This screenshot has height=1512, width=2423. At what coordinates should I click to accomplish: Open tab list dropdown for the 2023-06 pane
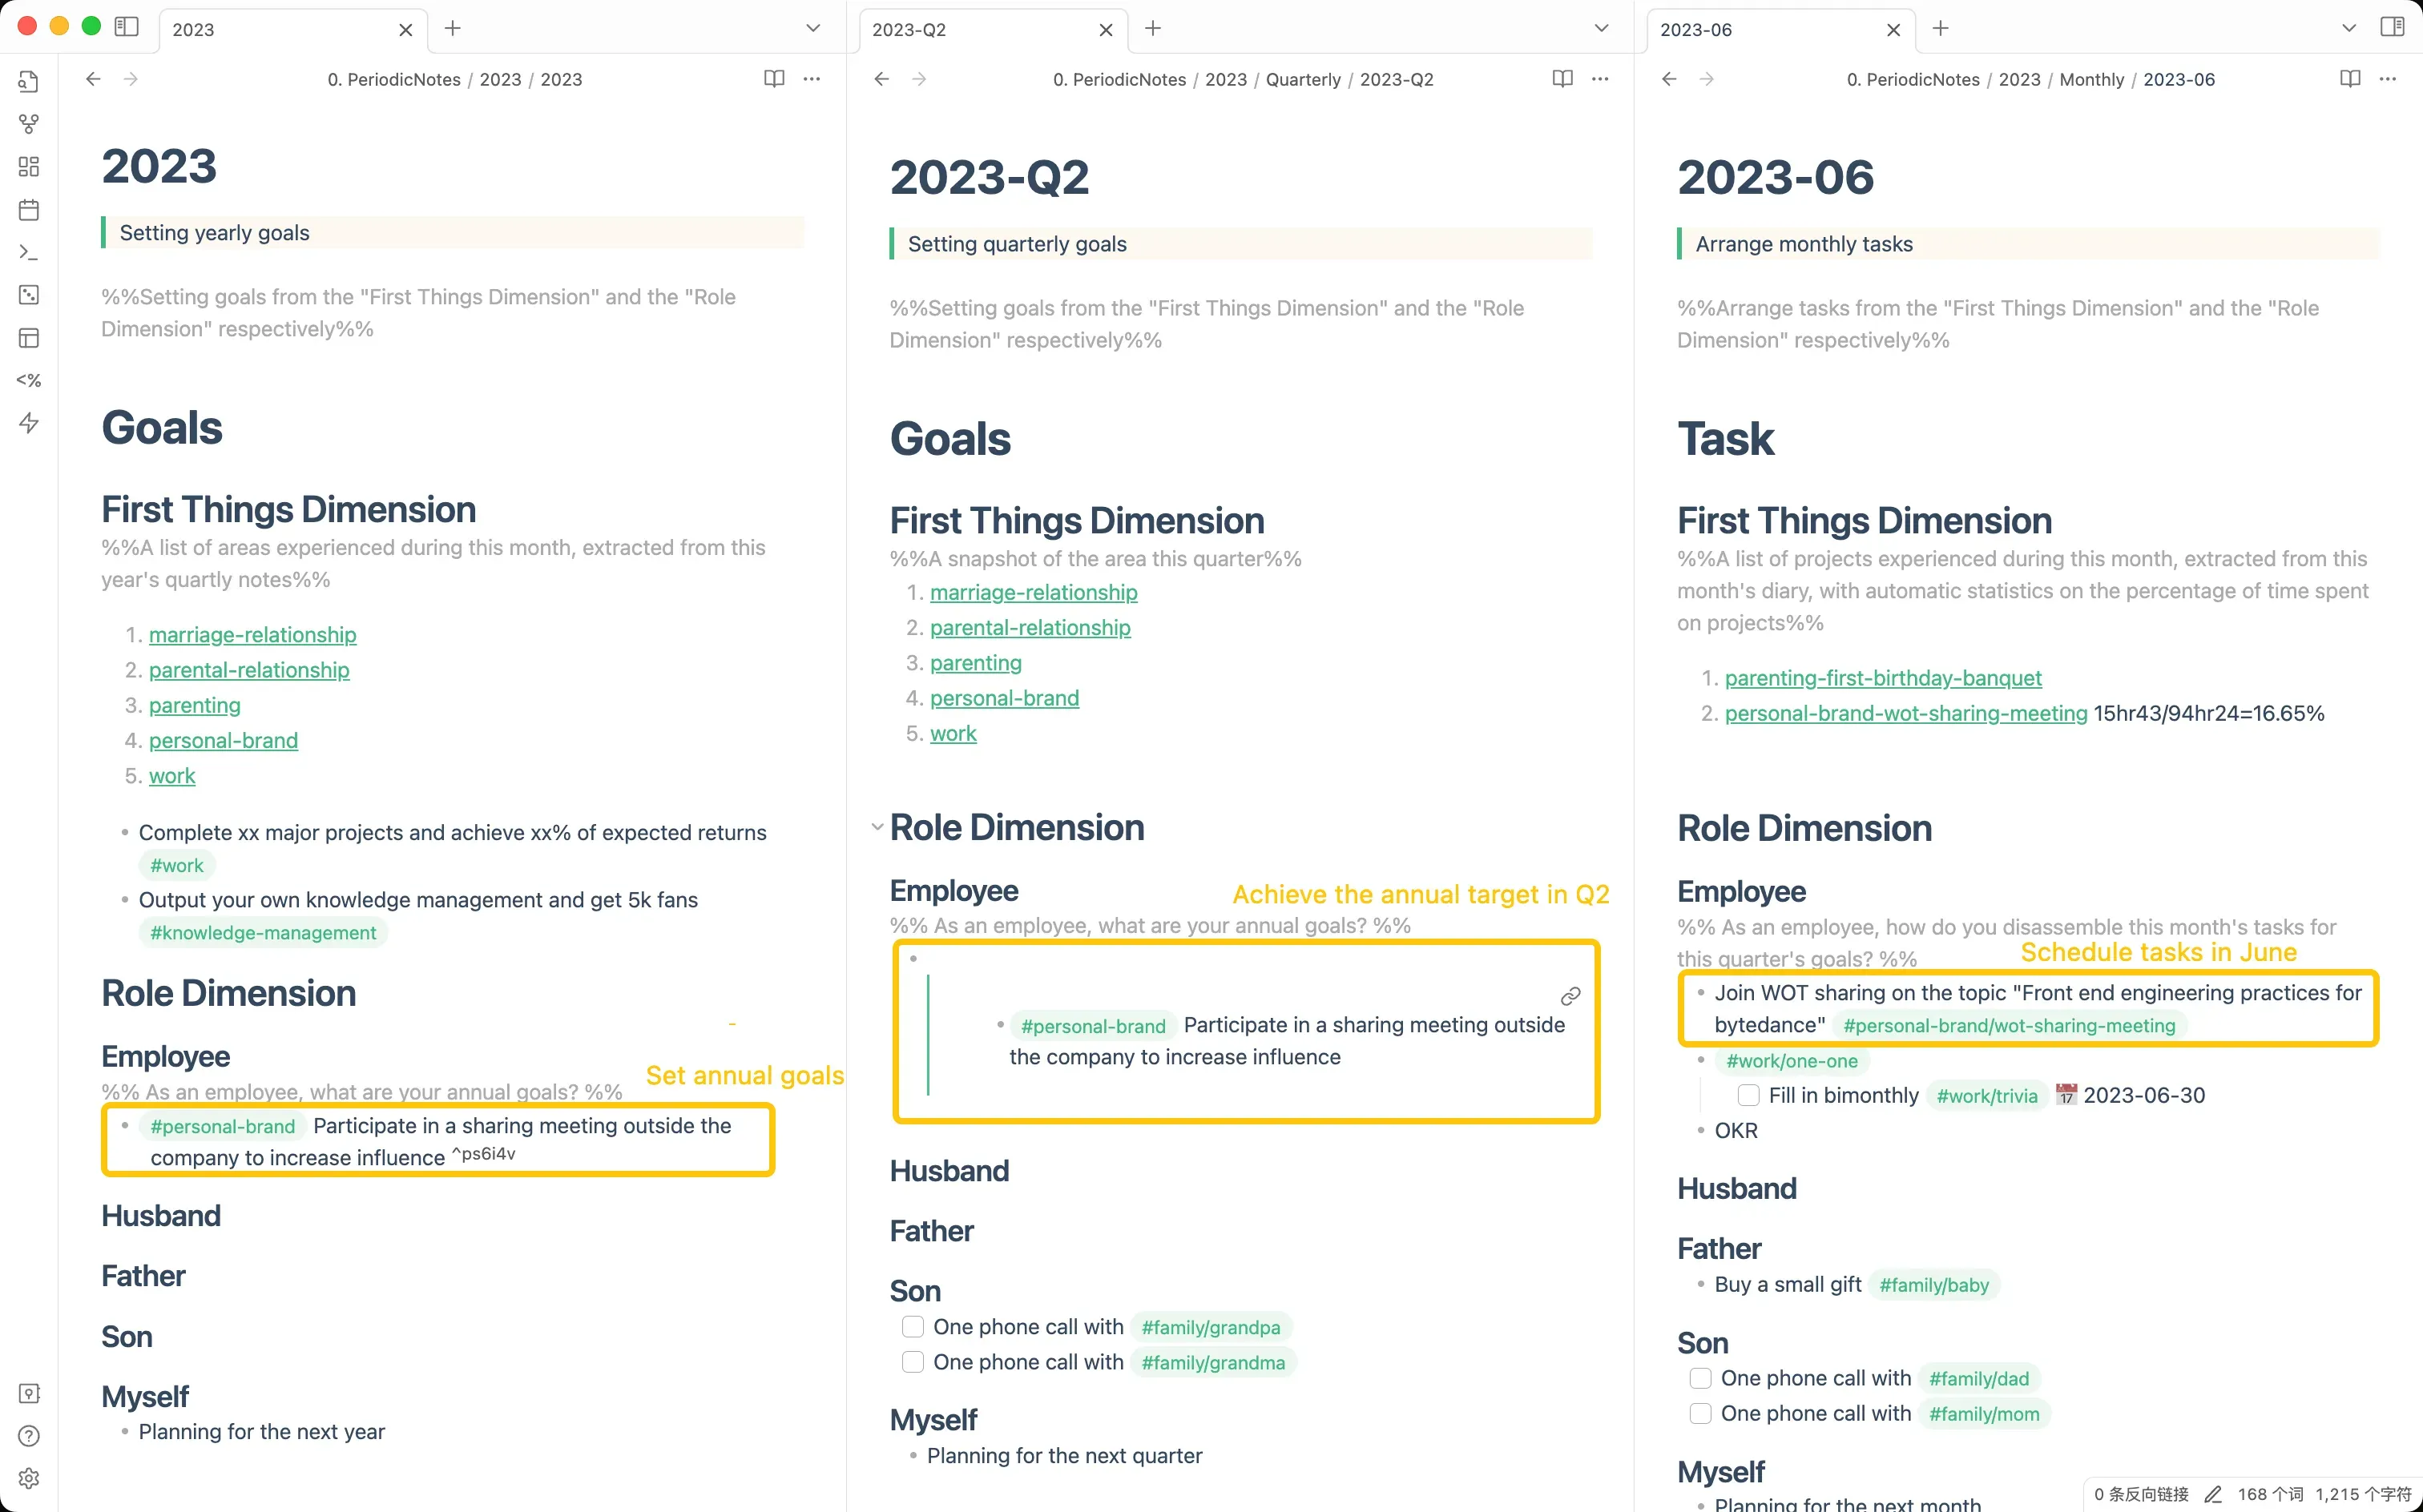(x=2349, y=29)
